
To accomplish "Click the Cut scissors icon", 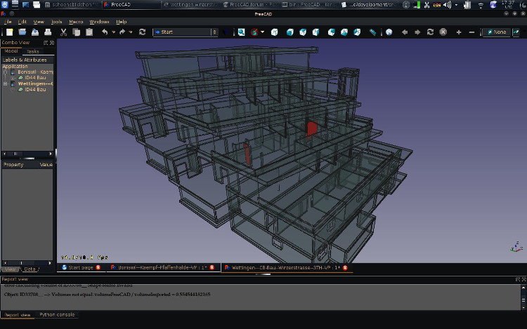I will (63, 32).
